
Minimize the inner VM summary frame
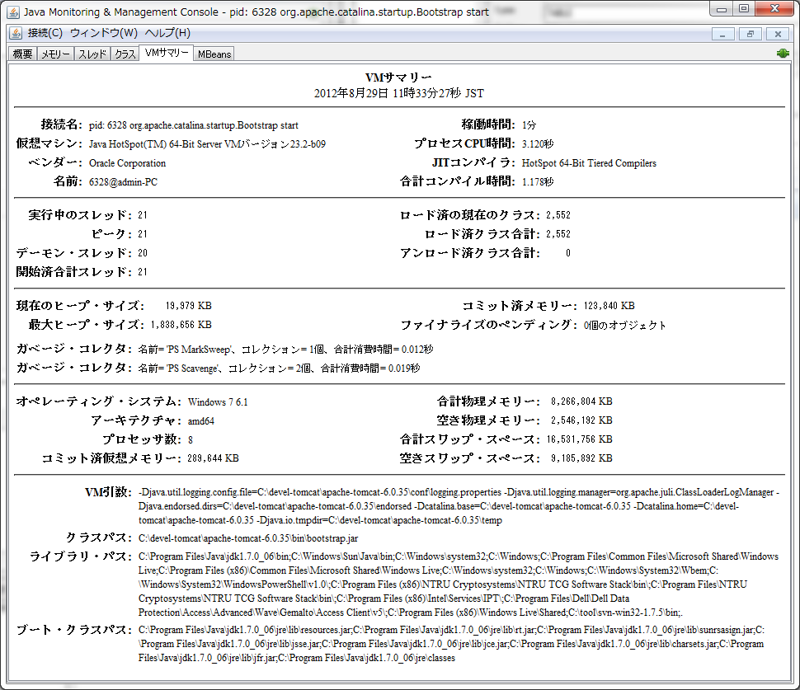pos(722,34)
